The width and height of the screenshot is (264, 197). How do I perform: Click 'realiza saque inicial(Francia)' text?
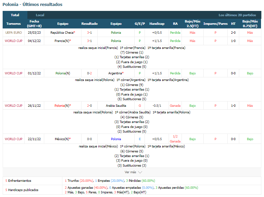click(98, 48)
